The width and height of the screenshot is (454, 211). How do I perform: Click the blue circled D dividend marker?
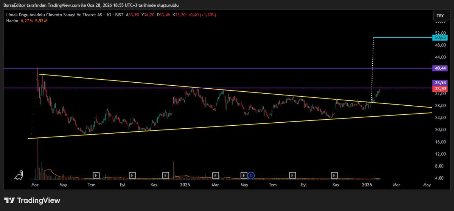click(251, 175)
